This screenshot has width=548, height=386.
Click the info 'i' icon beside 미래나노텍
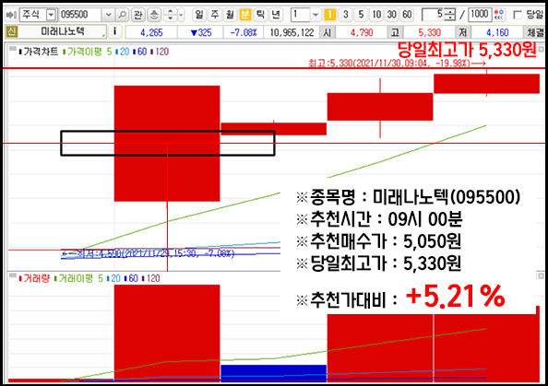(x=115, y=32)
